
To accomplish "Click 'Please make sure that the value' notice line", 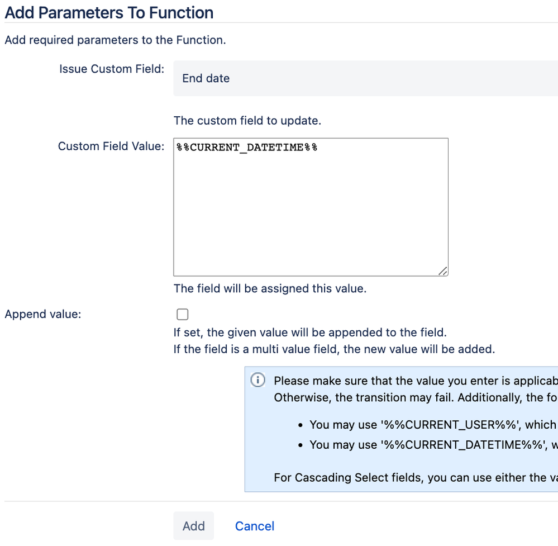I will pyautogui.click(x=416, y=381).
